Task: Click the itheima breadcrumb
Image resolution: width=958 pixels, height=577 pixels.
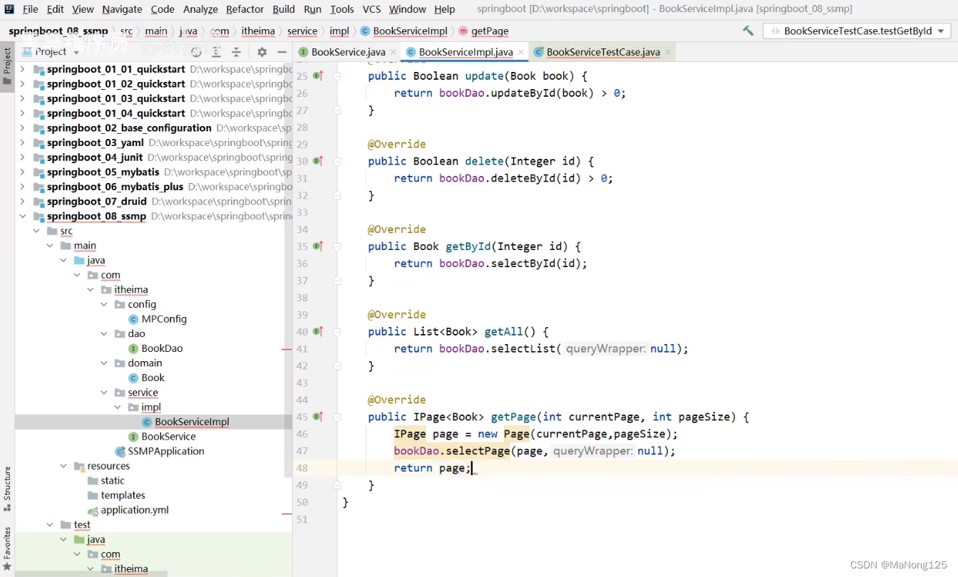Action: [x=258, y=31]
